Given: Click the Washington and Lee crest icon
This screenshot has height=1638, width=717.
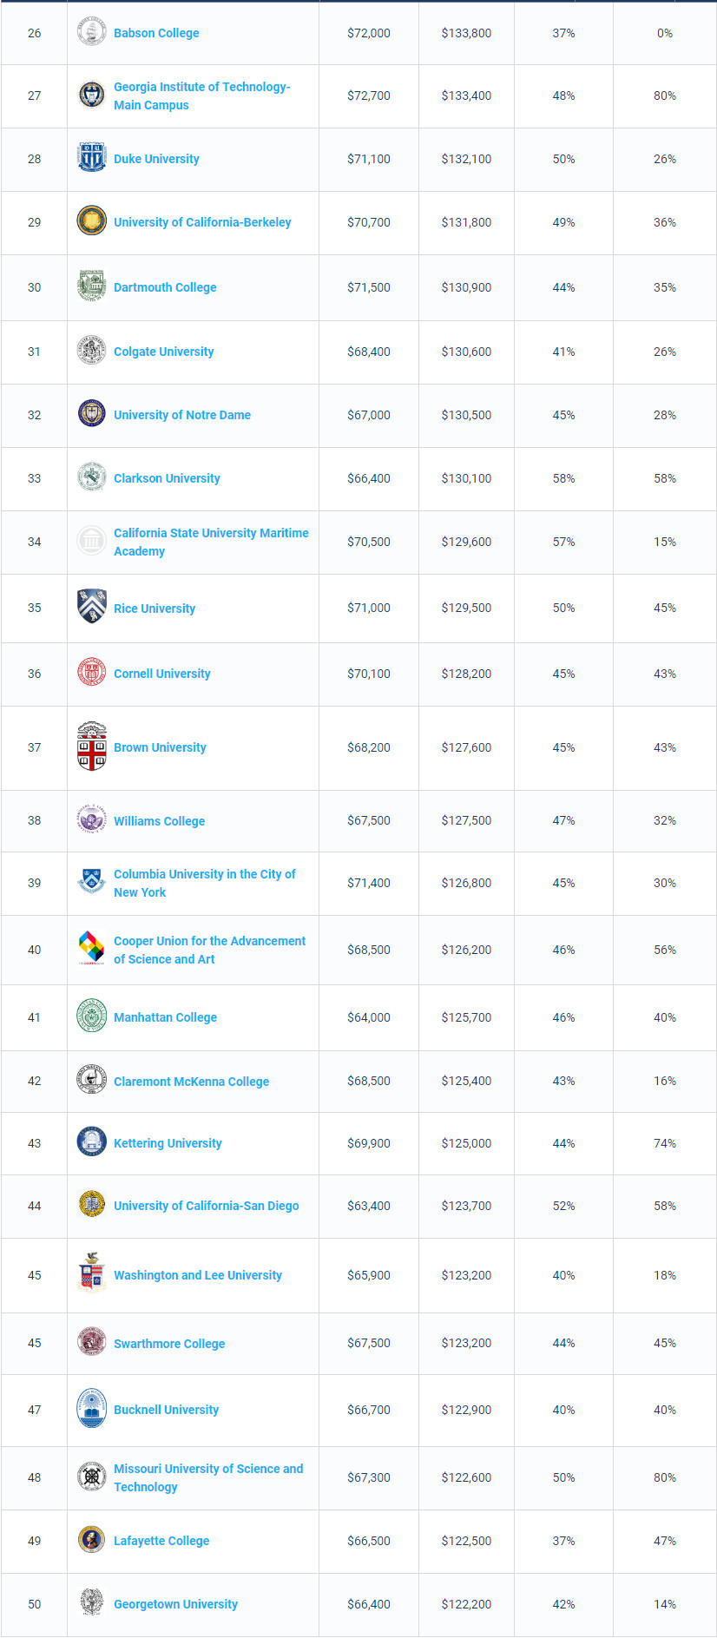Looking at the screenshot, I should click(x=92, y=1273).
